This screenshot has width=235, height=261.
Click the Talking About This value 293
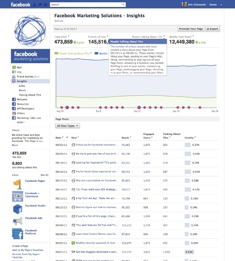(x=165, y=189)
